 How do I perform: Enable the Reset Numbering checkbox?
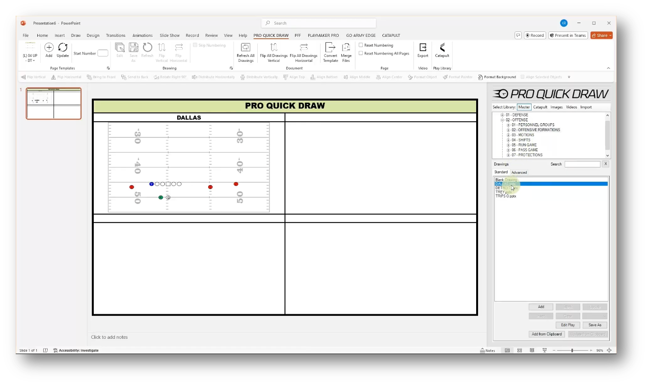coord(361,45)
